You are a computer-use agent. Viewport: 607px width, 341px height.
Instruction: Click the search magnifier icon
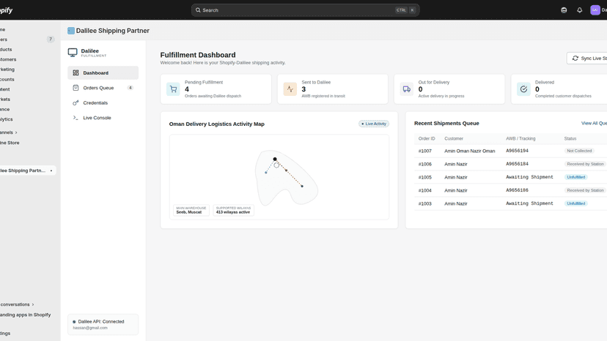pos(198,10)
